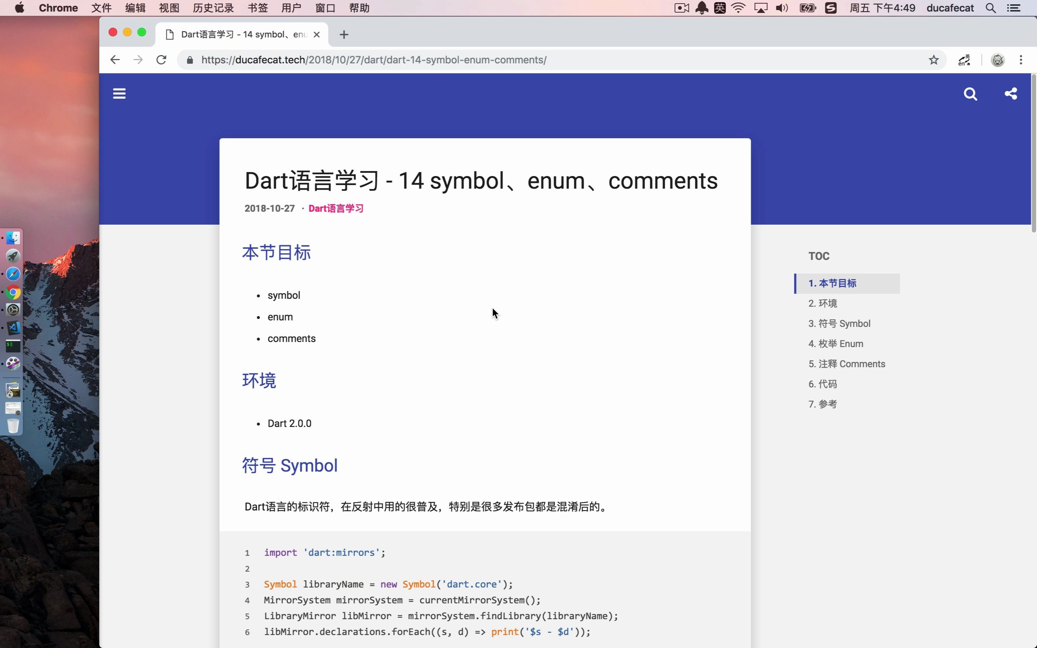Open the Chrome profile avatar
1037x648 pixels.
[998, 60]
